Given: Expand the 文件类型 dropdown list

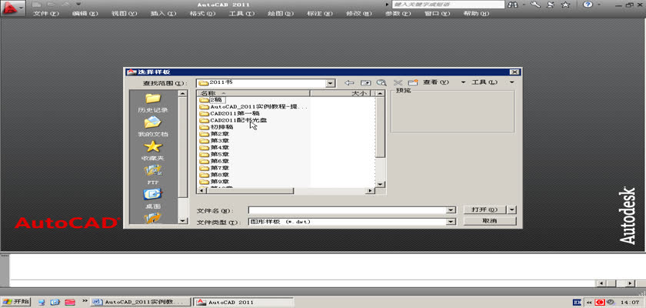Looking at the screenshot, I should coord(451,222).
